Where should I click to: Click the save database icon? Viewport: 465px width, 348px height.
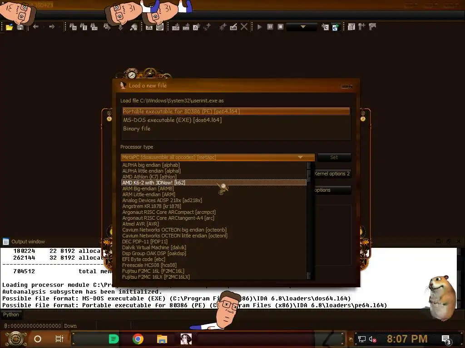(20, 27)
